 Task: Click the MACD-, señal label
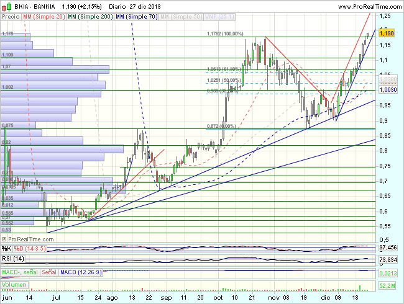[20, 272]
